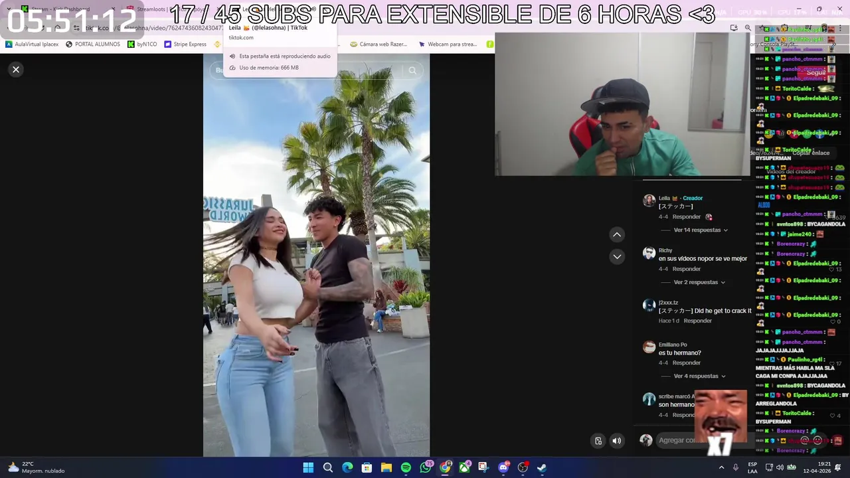Expand 'Ver 14 respuestas' under Leila's comment
The height and width of the screenshot is (478, 850).
(701, 230)
